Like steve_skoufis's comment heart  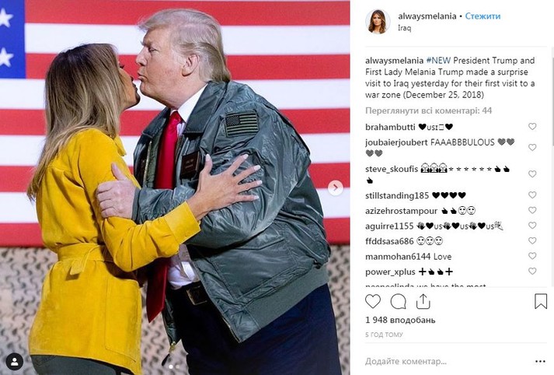coord(532,174)
